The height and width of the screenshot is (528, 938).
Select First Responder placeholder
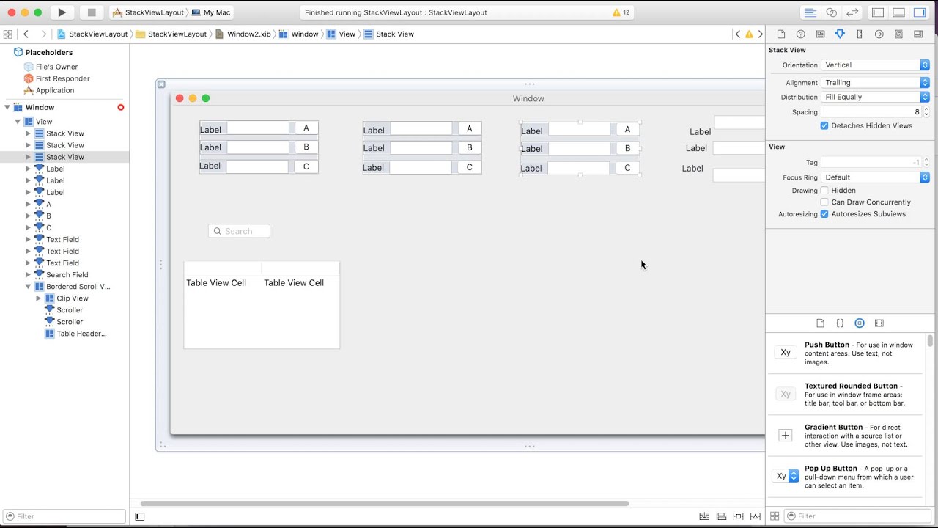[56, 78]
